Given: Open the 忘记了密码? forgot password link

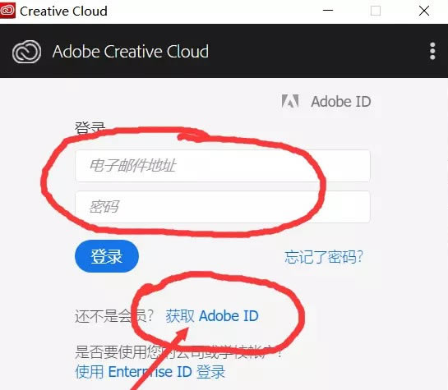Looking at the screenshot, I should point(324,257).
